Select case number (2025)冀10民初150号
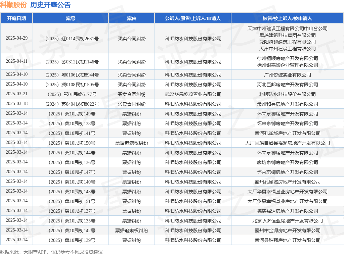 pos(72,143)
